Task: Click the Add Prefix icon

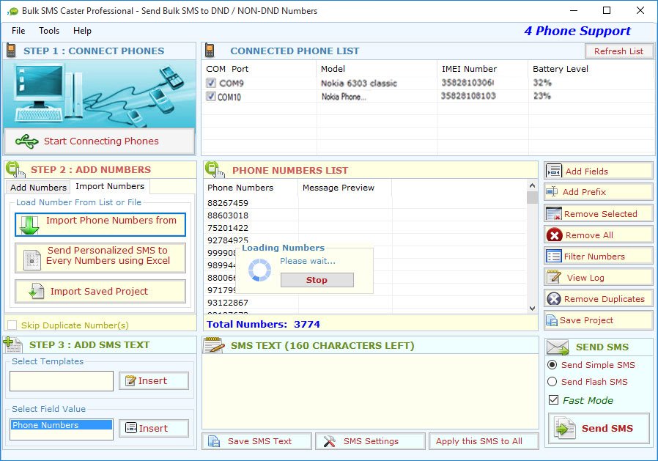Action: click(x=552, y=192)
